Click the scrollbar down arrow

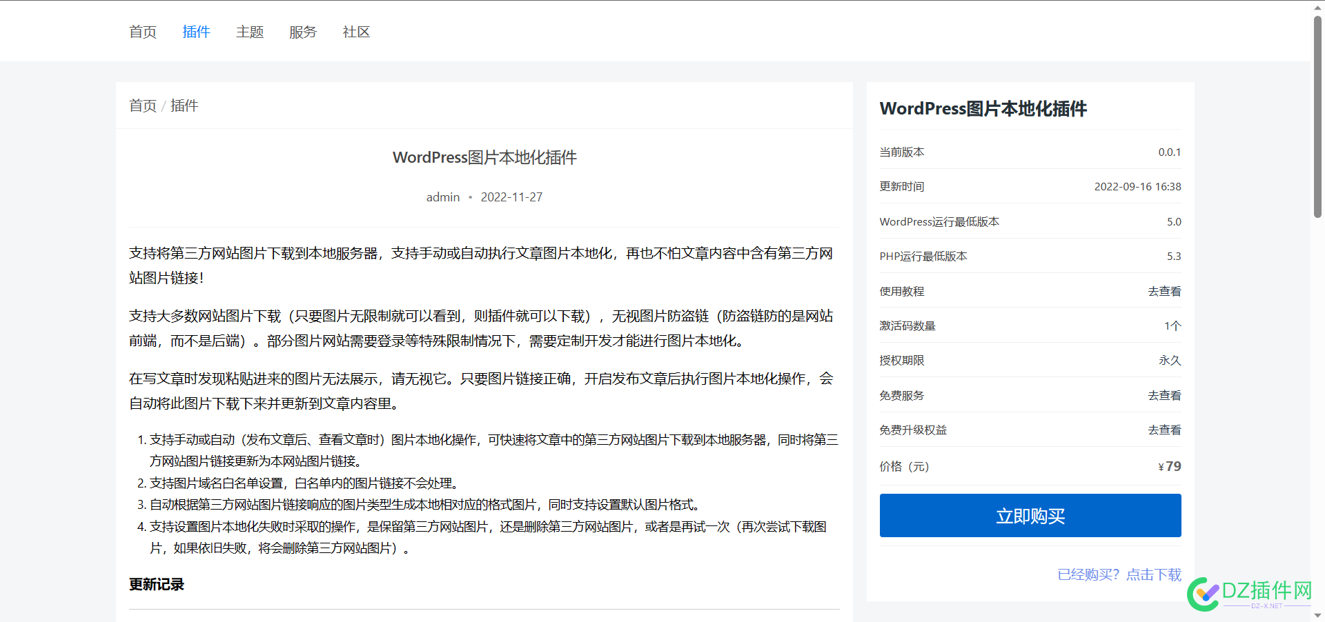click(x=1317, y=615)
